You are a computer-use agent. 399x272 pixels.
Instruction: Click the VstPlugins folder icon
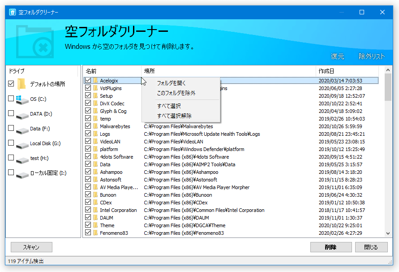coord(95,88)
